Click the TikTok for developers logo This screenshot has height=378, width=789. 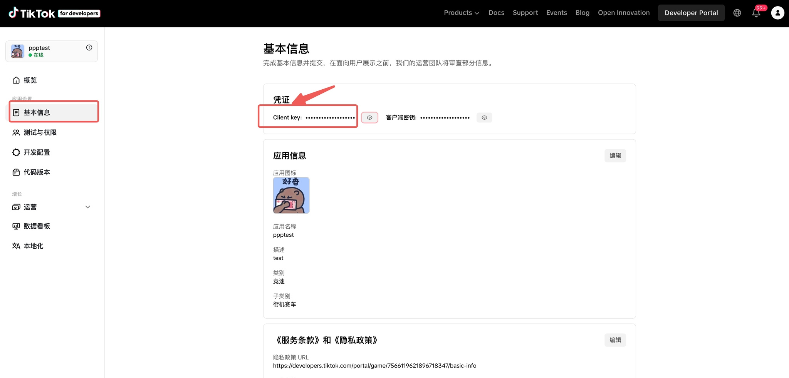coord(54,13)
